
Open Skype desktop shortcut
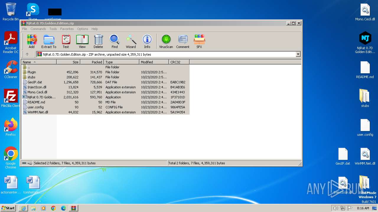tap(32, 12)
